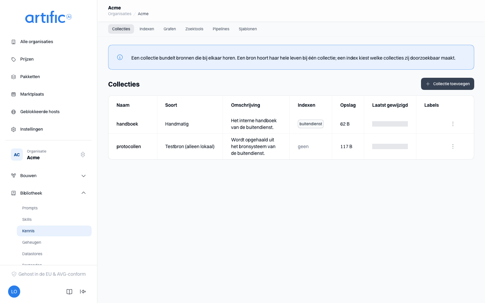Open the Zoektools tab
Screen dimensions: 485x303
[x=194, y=29]
